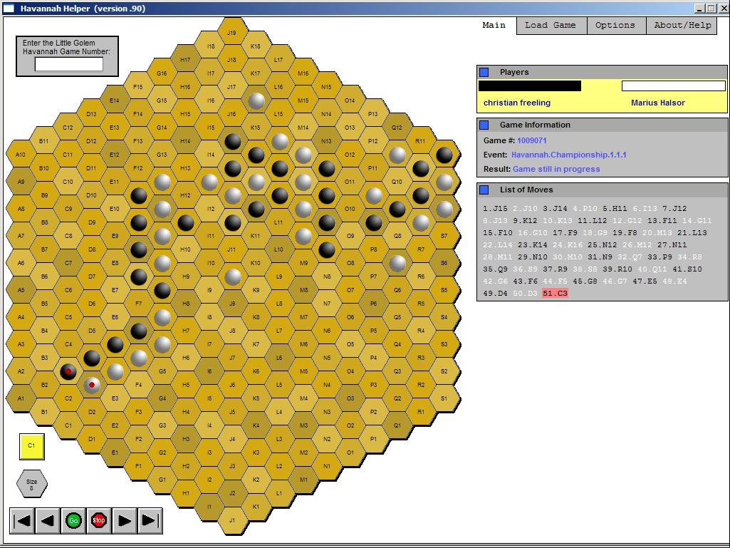The width and height of the screenshot is (730, 548).
Task: Jump to the first move of the game
Action: point(22,520)
